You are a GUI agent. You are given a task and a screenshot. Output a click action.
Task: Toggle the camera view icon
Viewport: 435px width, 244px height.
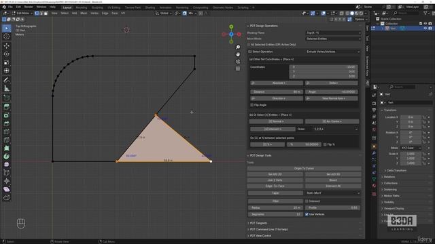[238, 62]
